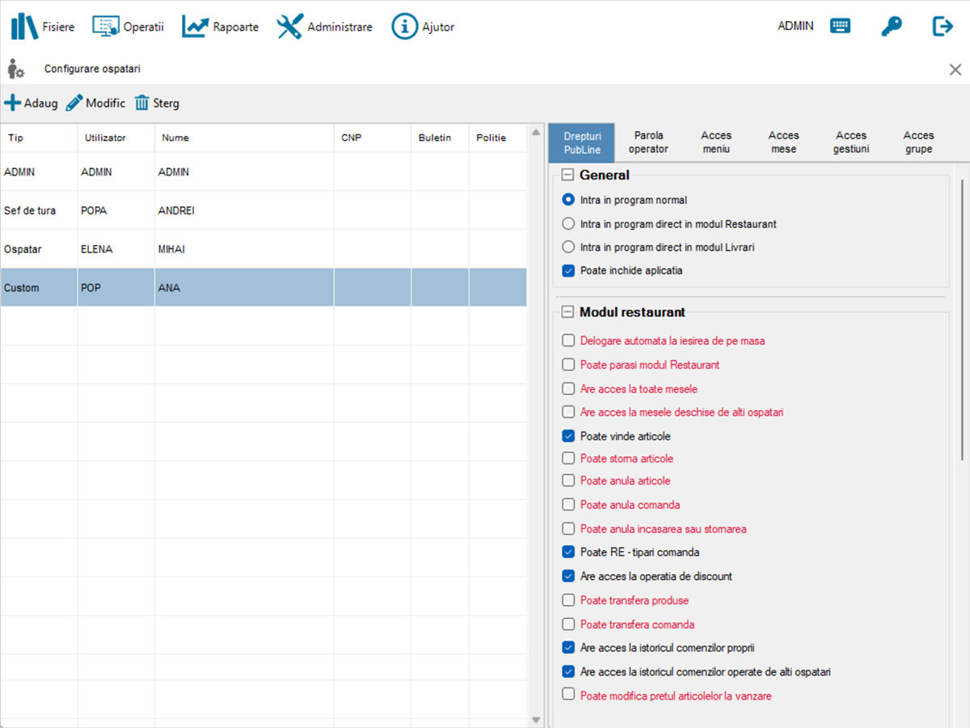Click the Rapoarte chart icon
This screenshot has width=970, height=728.
pyautogui.click(x=196, y=27)
